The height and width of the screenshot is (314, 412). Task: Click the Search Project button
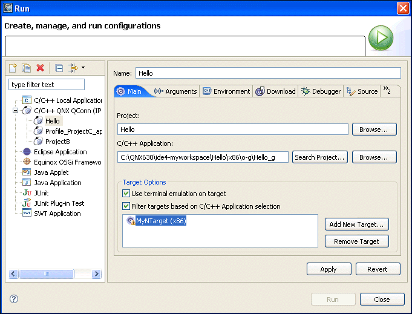click(x=320, y=157)
